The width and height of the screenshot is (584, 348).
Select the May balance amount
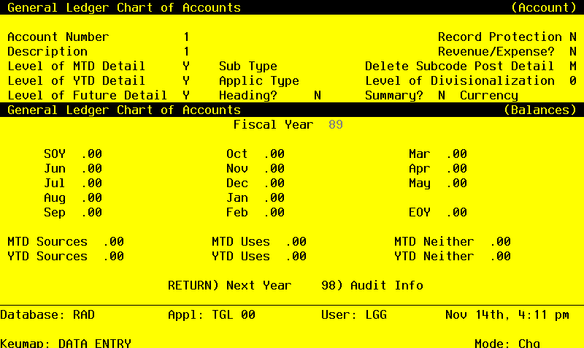(x=457, y=183)
